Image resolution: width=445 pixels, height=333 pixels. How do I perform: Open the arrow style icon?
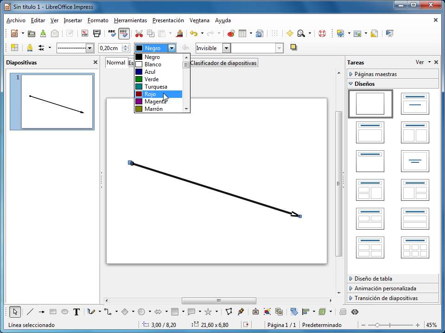coord(41,48)
